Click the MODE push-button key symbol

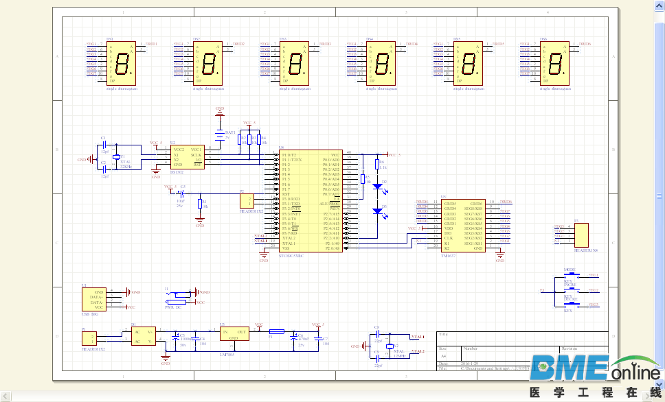coord(572,275)
